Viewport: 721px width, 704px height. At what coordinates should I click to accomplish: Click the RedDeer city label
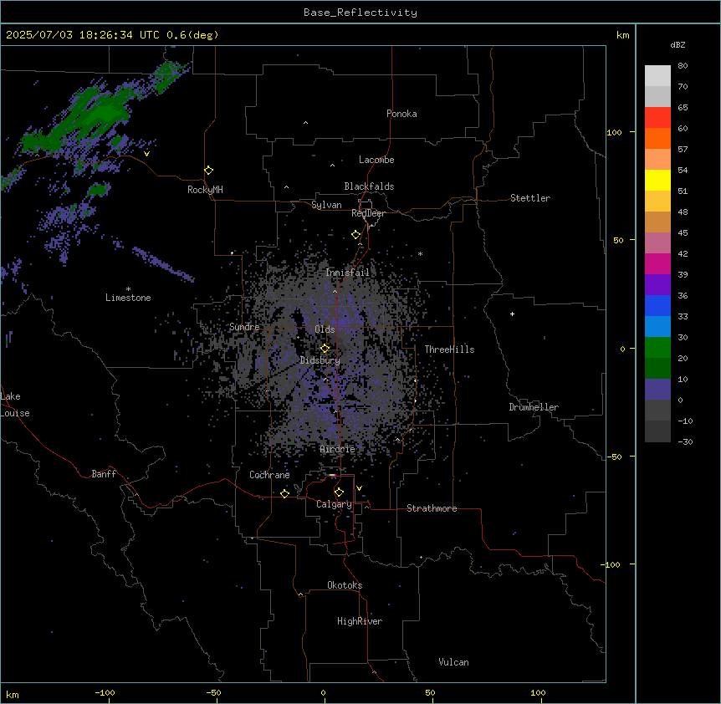pyautogui.click(x=368, y=213)
